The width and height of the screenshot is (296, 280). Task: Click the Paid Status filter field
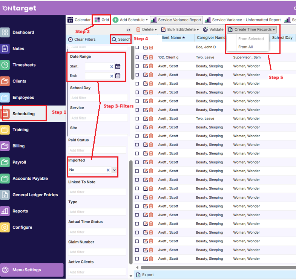coord(97,150)
